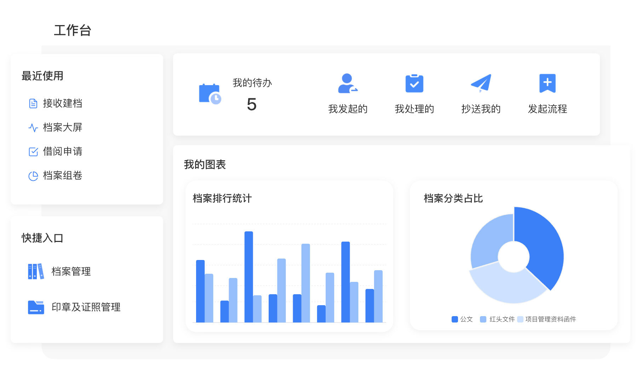Click the tallest dark blue bar
Screen dimensions: 641x373
coord(249,277)
